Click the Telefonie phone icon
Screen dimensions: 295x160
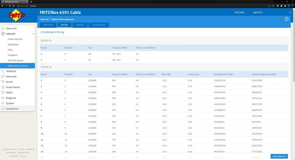pyautogui.click(x=3, y=71)
